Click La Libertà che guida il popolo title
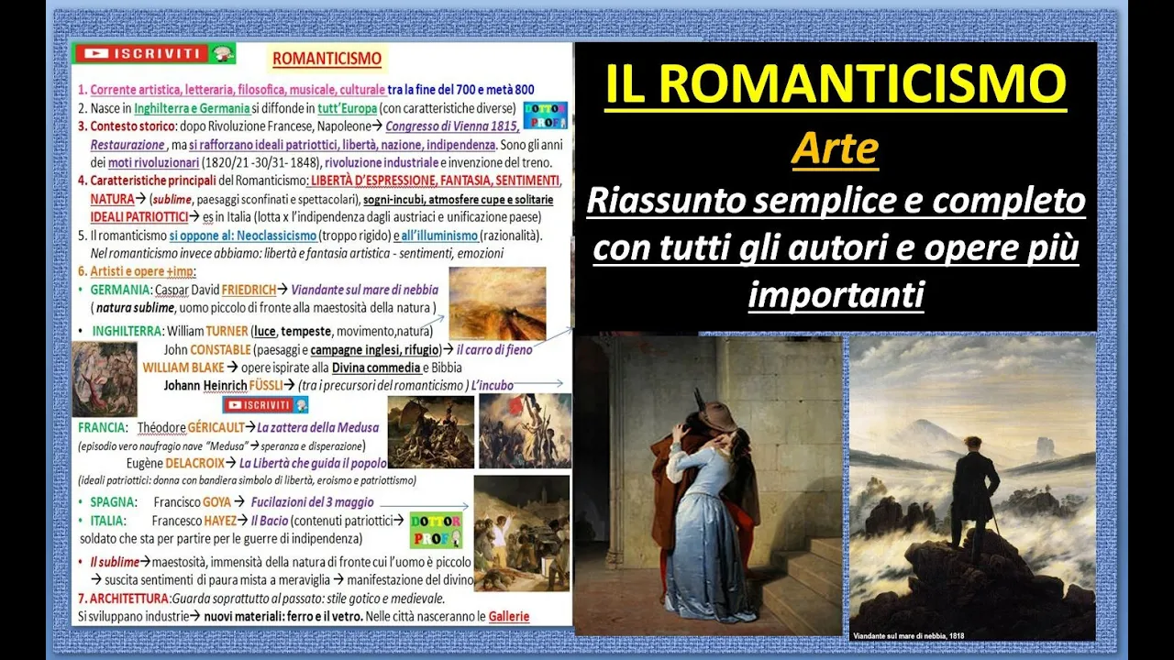This screenshot has width=1174, height=660. (x=313, y=464)
